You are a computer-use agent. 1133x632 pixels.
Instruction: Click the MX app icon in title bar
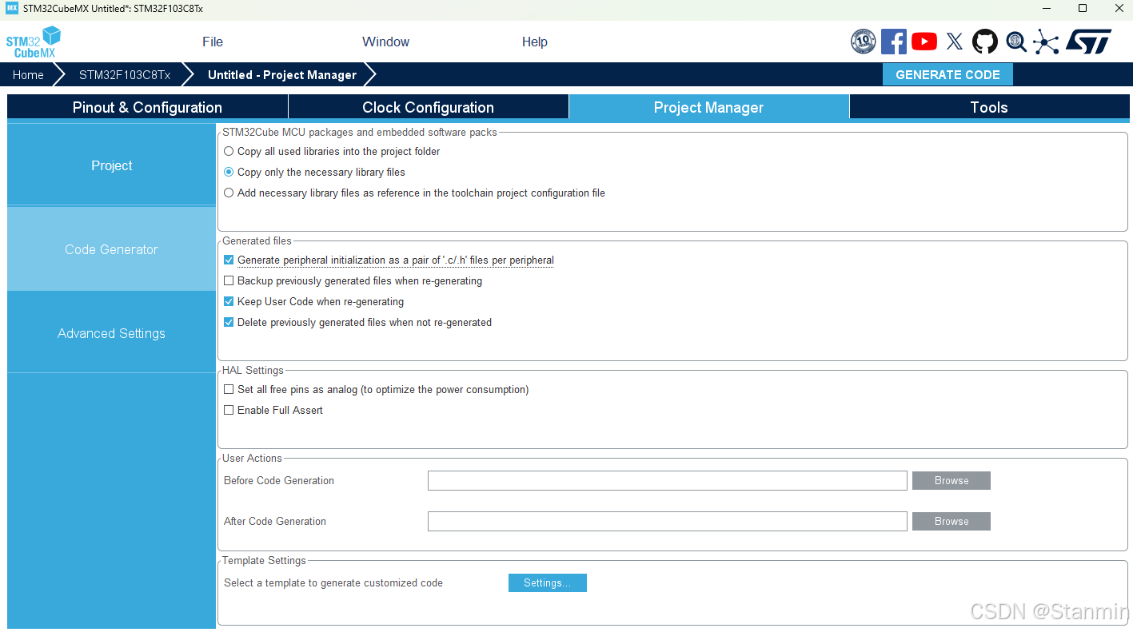point(11,8)
